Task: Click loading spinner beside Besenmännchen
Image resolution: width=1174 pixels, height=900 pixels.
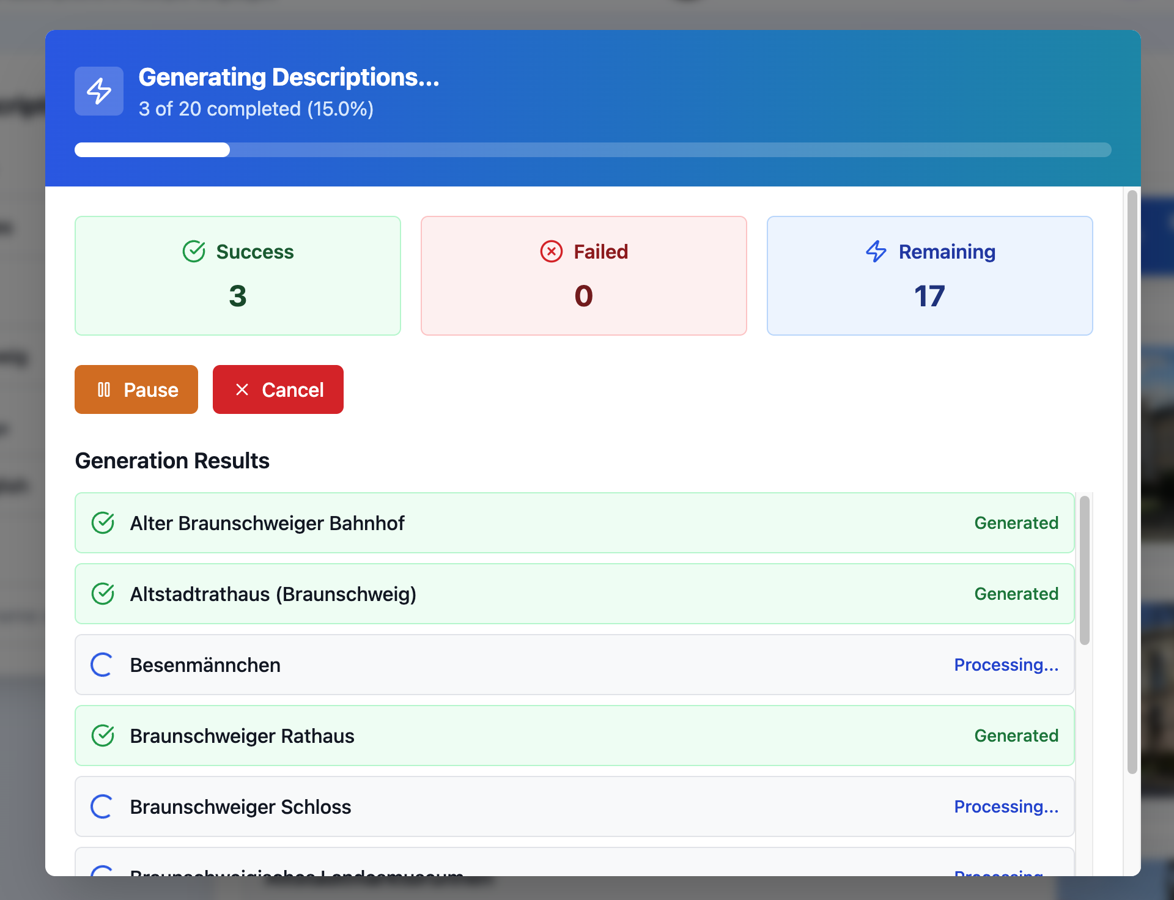Action: 102,665
